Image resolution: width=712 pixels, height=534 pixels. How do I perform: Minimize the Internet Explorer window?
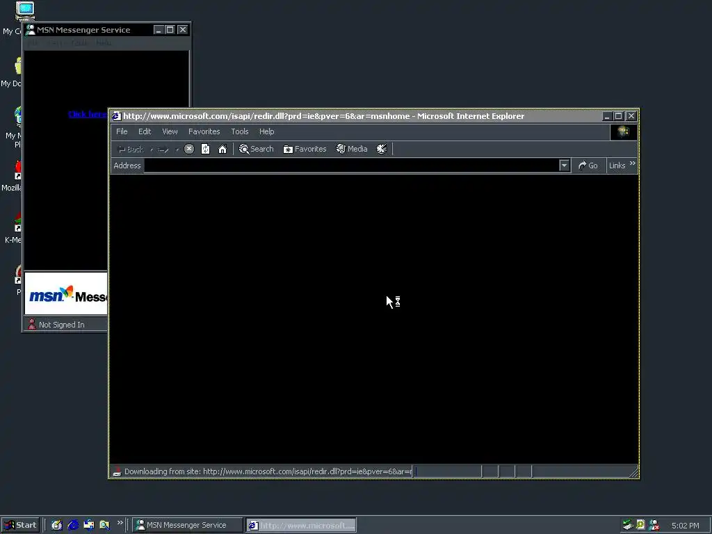click(606, 116)
